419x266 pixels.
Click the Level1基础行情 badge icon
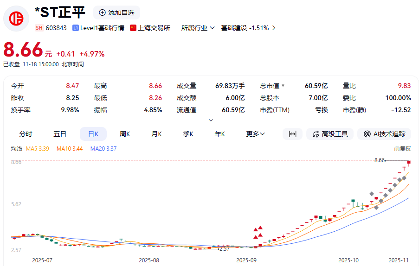pyautogui.click(x=76, y=28)
